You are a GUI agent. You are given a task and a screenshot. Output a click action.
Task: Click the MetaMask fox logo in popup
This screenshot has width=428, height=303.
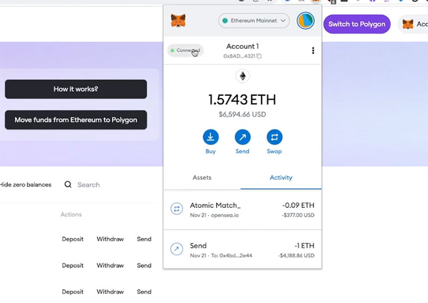coord(178,20)
